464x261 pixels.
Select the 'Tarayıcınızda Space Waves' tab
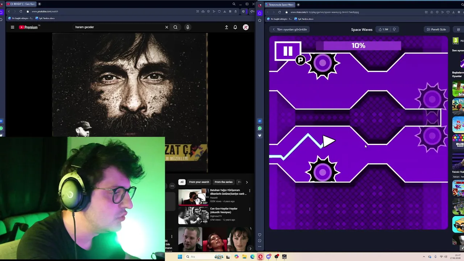[x=279, y=5]
